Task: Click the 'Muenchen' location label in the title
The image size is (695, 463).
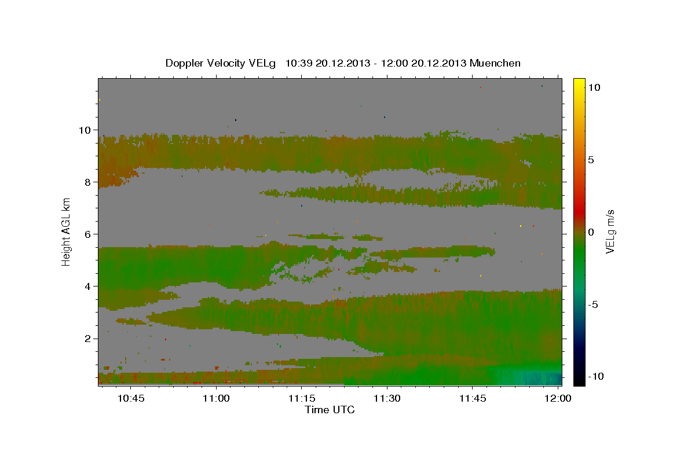Action: 495,63
